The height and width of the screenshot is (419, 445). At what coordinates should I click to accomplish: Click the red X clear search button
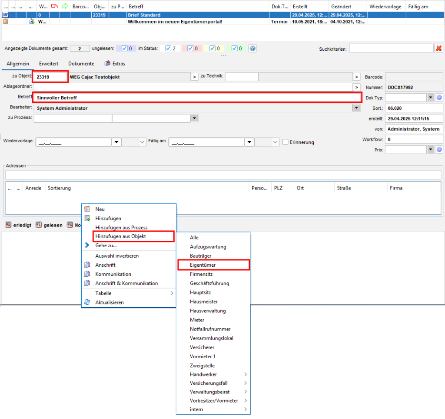439,49
